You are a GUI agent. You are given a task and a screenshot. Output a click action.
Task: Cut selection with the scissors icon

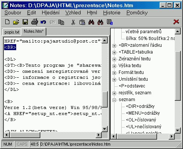point(73,22)
